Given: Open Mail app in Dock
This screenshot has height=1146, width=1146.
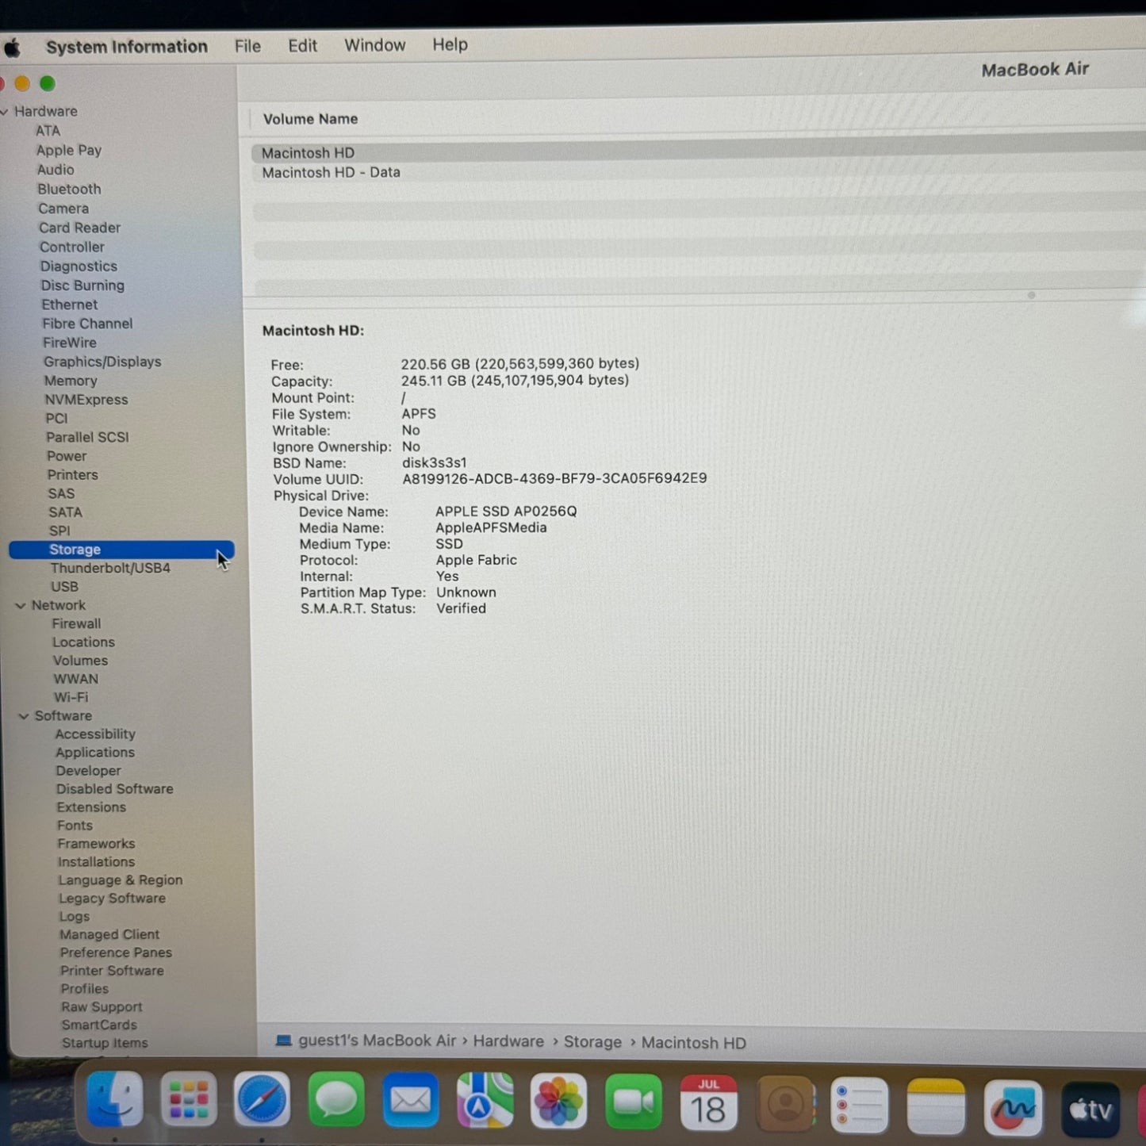Looking at the screenshot, I should (x=411, y=1101).
